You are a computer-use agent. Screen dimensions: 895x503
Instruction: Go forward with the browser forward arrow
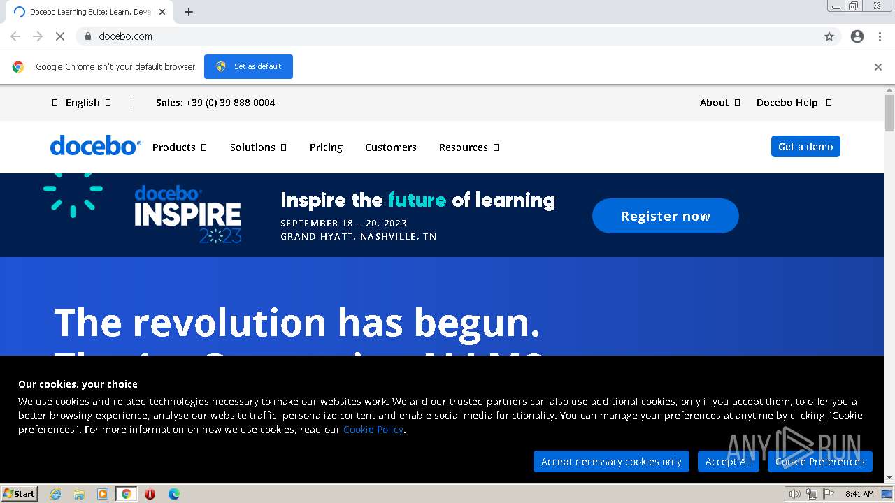pyautogui.click(x=38, y=36)
